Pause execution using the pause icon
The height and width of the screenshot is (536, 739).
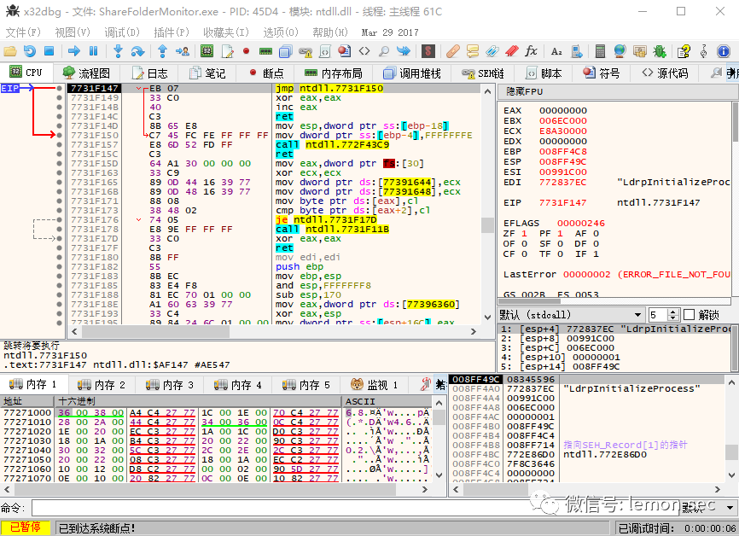point(93,51)
